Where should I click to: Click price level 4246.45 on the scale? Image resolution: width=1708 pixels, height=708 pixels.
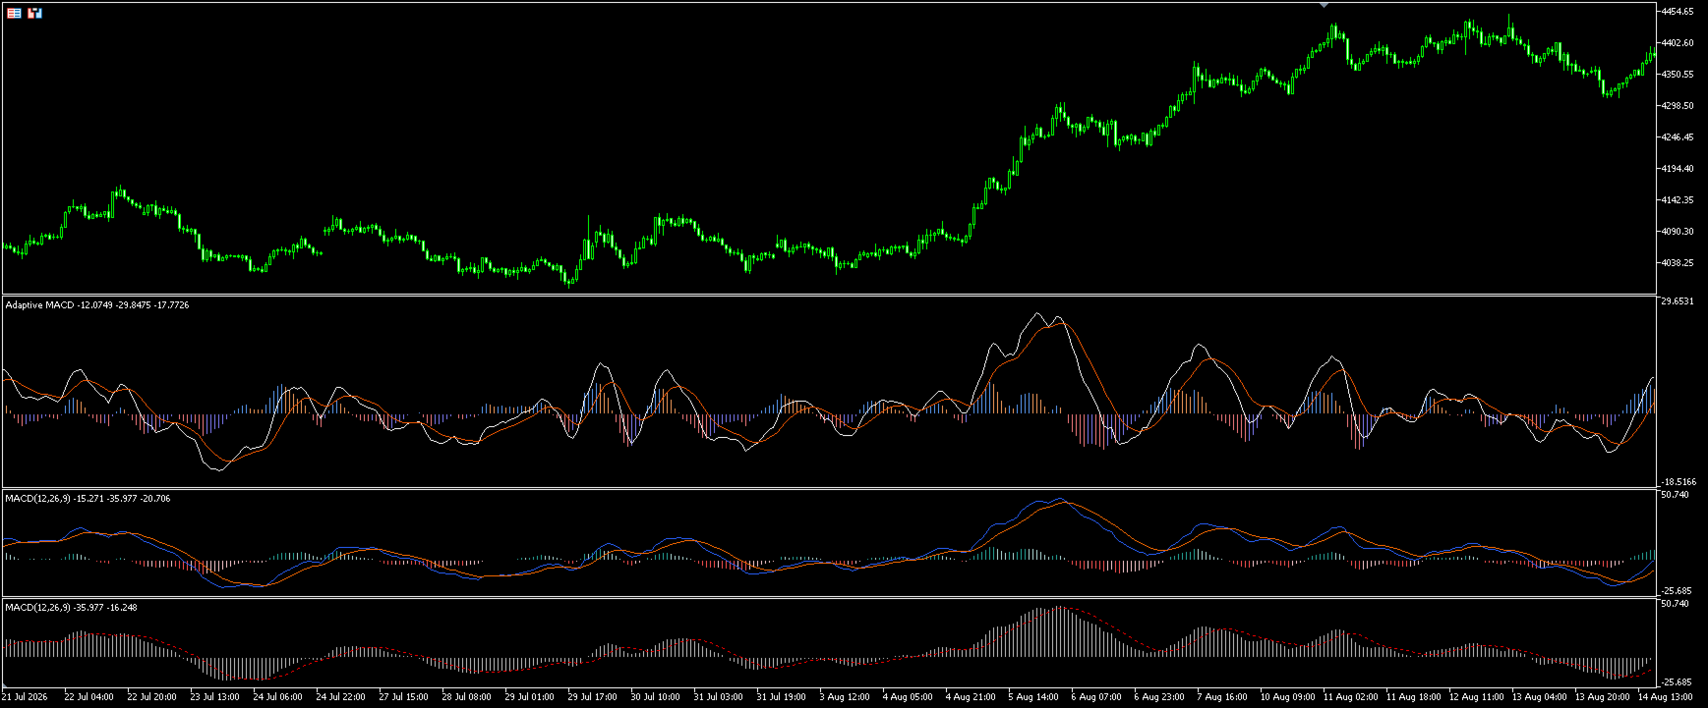pyautogui.click(x=1678, y=137)
